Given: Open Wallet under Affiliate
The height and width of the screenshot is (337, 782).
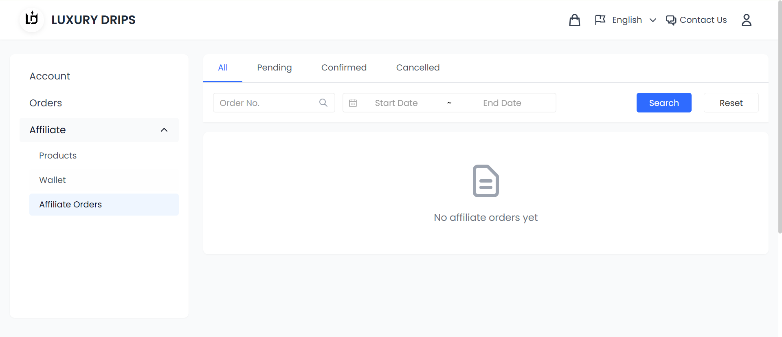Looking at the screenshot, I should (x=104, y=180).
